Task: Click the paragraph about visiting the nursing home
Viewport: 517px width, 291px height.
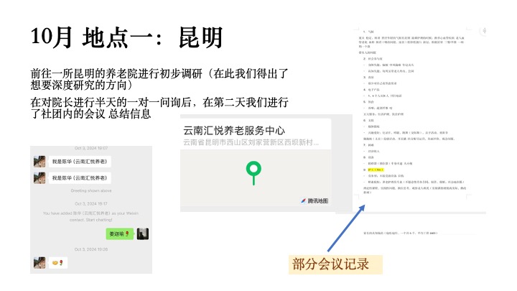Action: point(159,79)
